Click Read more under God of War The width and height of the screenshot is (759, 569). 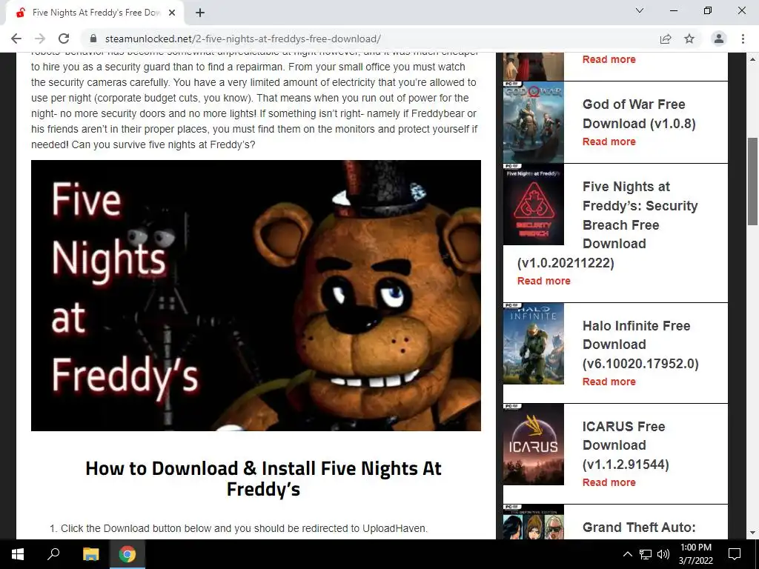609,142
